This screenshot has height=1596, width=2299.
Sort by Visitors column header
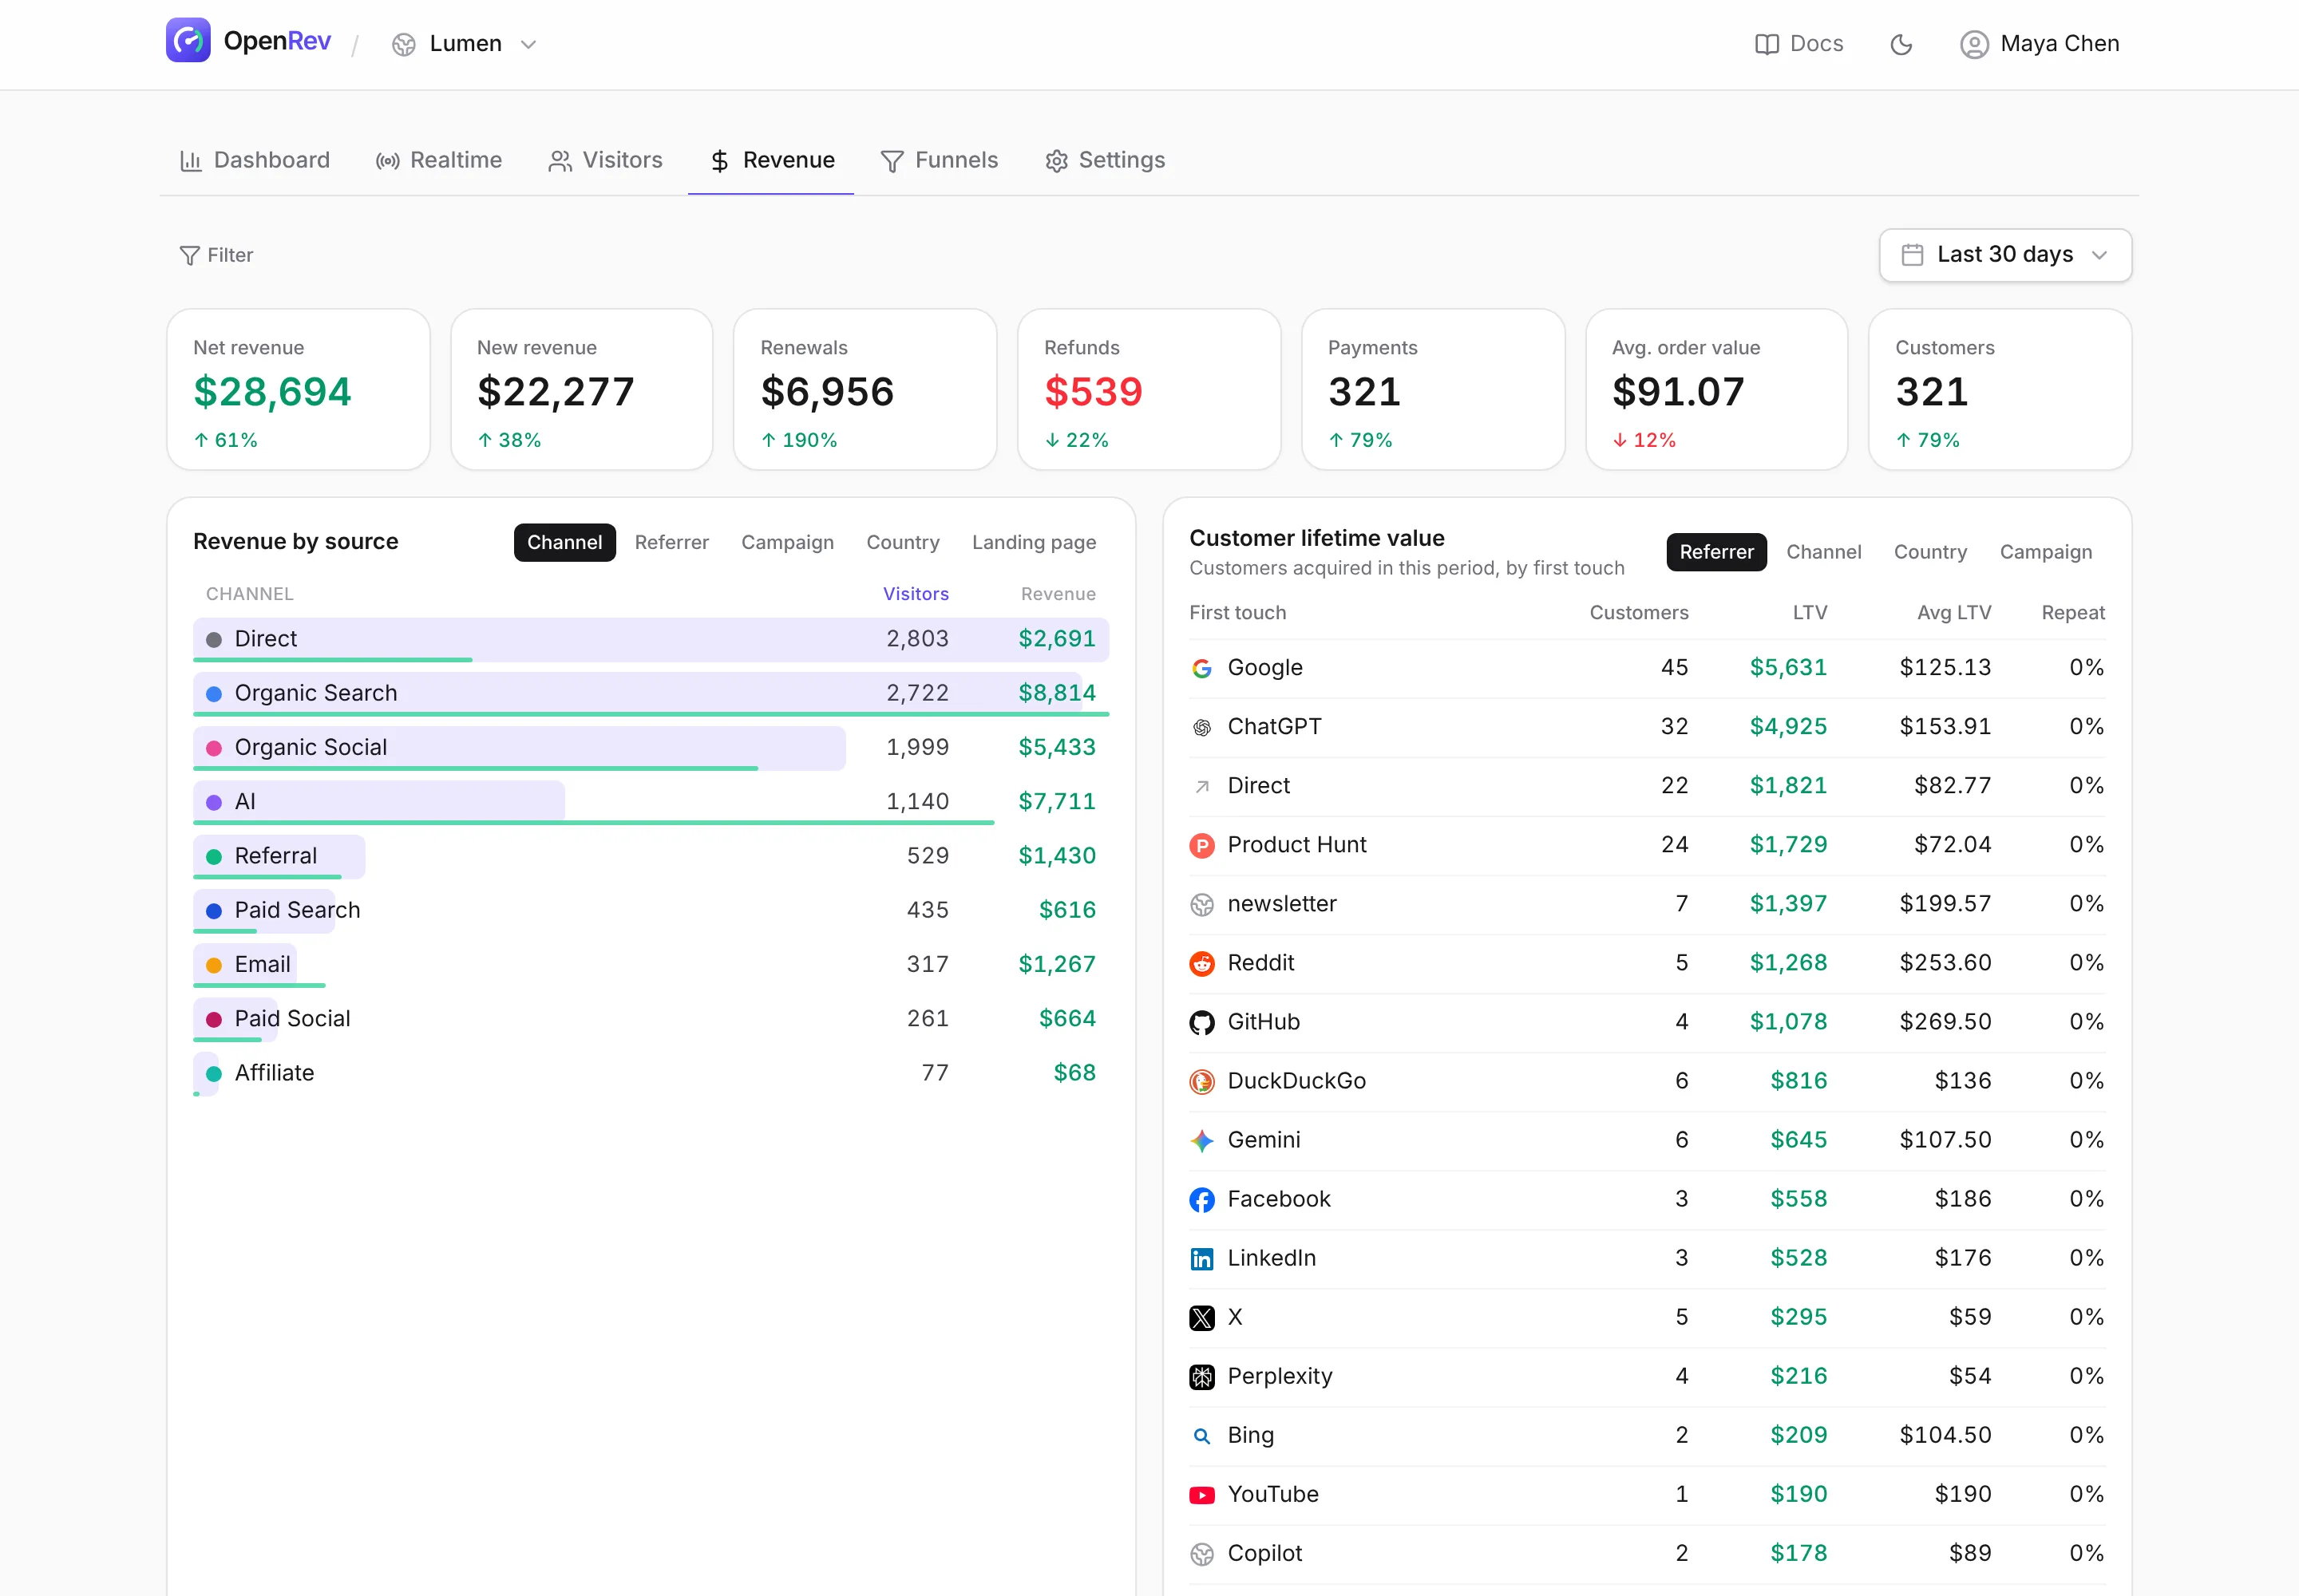pyautogui.click(x=916, y=594)
